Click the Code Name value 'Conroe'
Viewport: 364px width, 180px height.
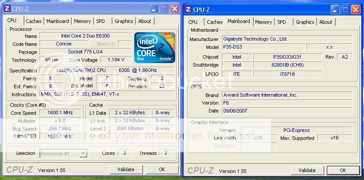tap(64, 44)
